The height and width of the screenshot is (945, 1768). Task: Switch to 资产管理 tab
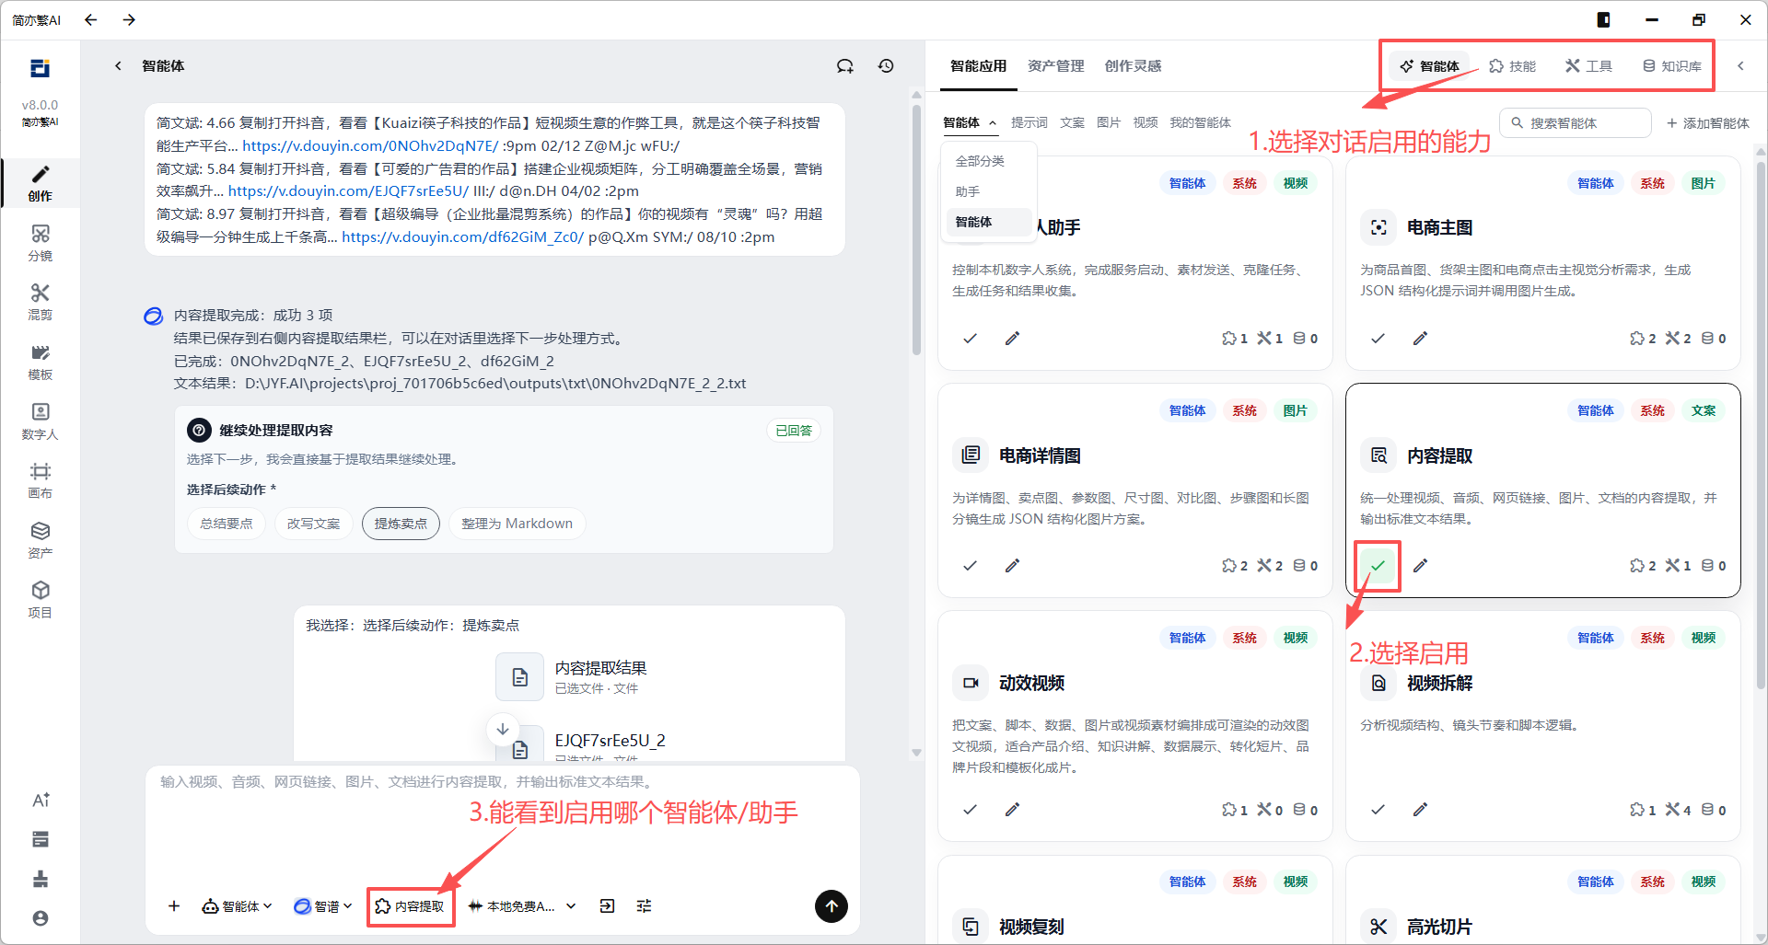(1055, 66)
